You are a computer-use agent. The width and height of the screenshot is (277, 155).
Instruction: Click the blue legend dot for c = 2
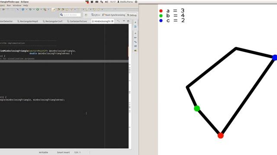(x=161, y=21)
